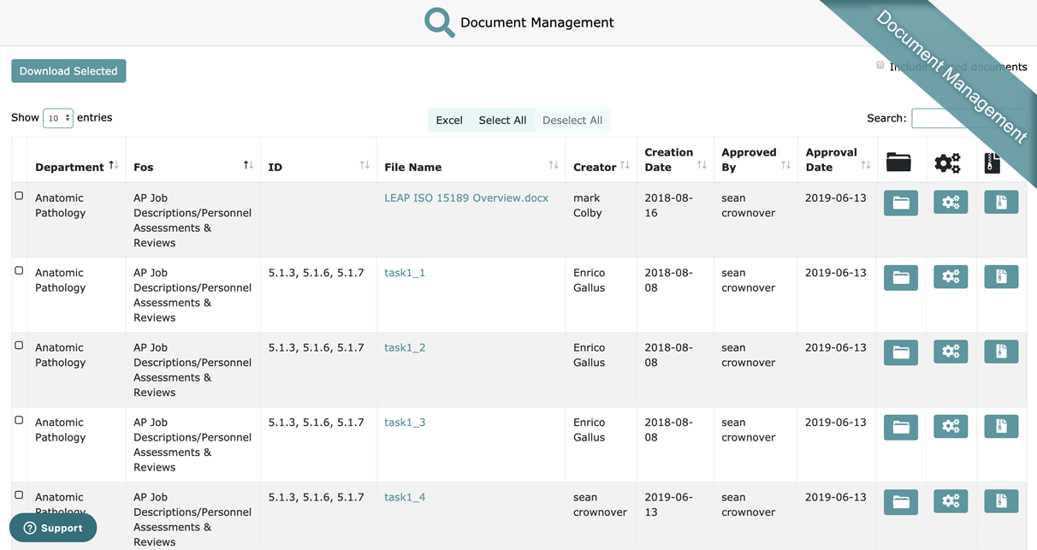Click the gears icon in the task1_4 row
This screenshot has height=550, width=1037.
950,501
